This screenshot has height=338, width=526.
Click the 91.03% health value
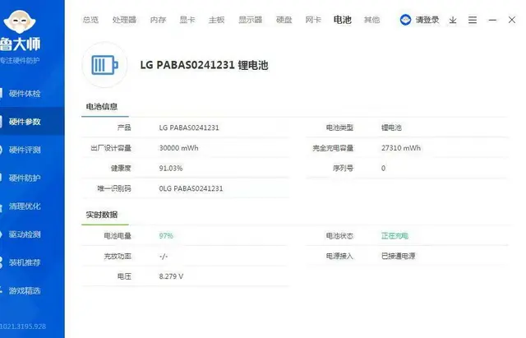[171, 168]
